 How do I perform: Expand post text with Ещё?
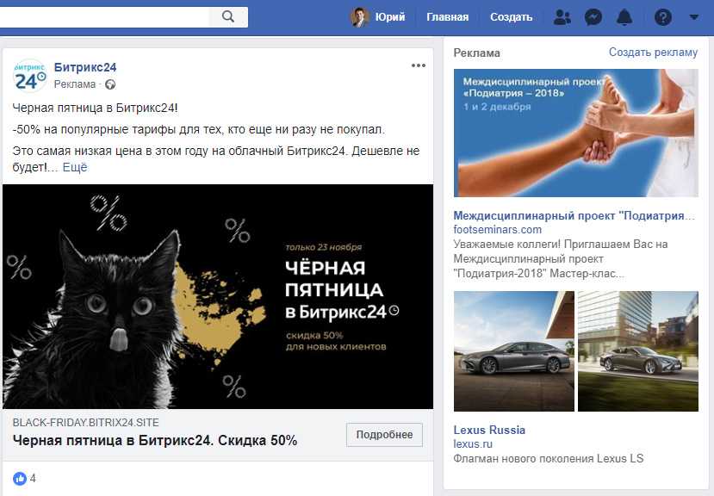[x=75, y=167]
